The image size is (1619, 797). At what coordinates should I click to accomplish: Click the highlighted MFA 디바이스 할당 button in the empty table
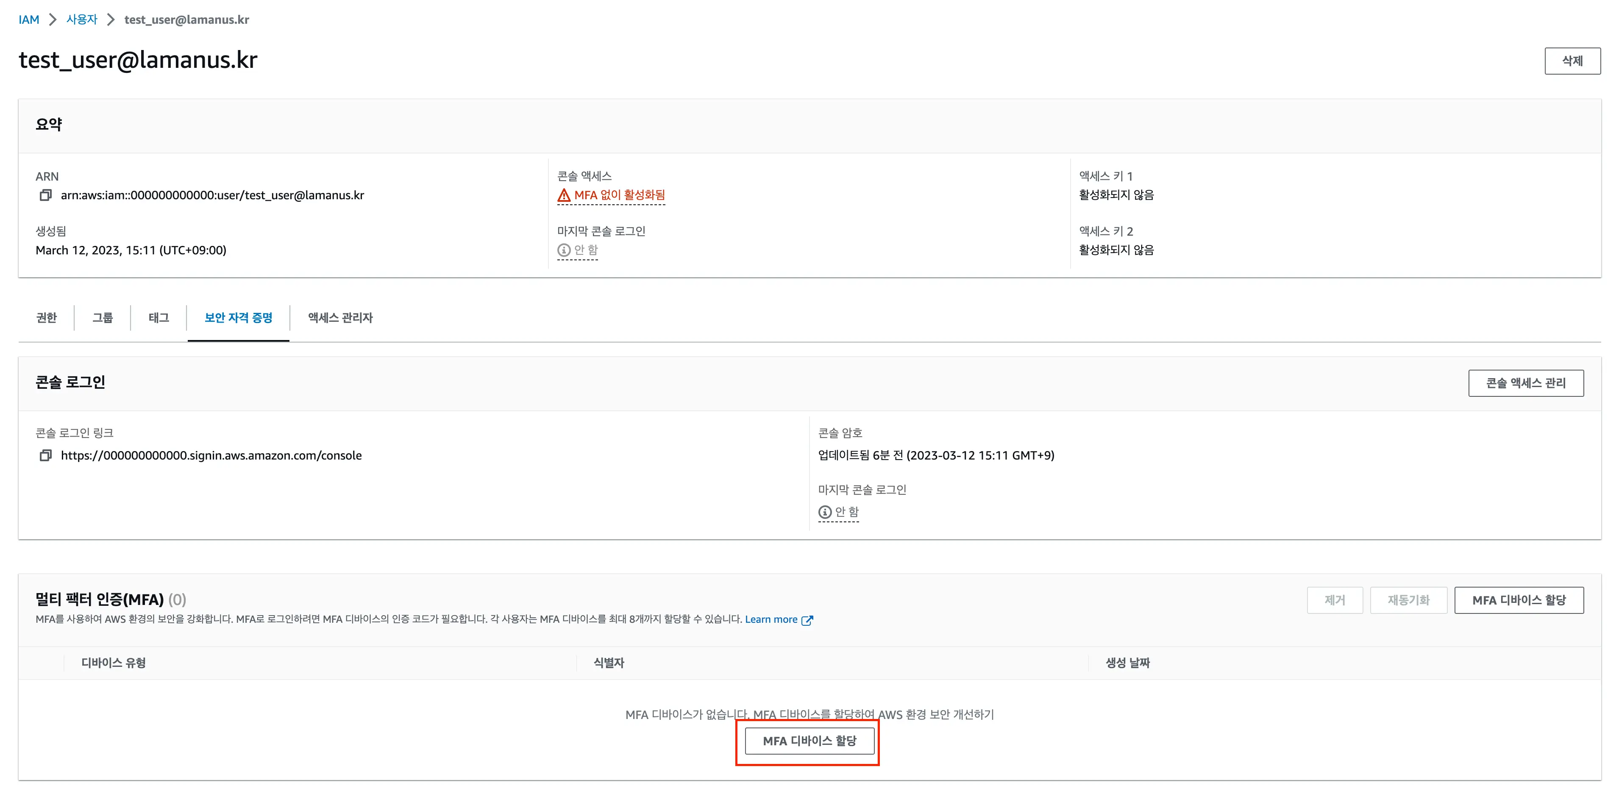(x=809, y=741)
